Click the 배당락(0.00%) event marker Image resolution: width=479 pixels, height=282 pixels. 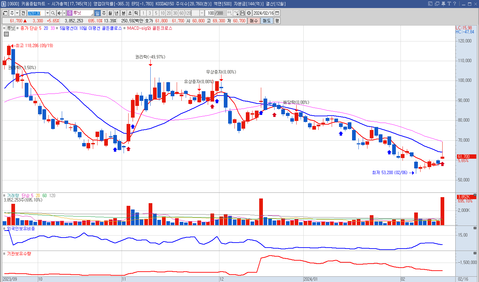[296, 103]
